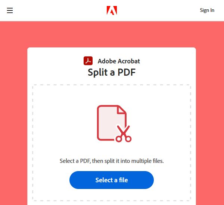Image resolution: width=224 pixels, height=205 pixels.
Task: Click the coral background left of the card
Action: pos(13,126)
